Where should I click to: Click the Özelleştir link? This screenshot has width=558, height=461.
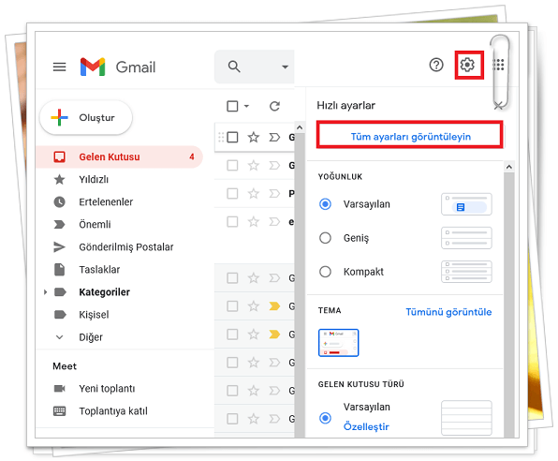366,426
